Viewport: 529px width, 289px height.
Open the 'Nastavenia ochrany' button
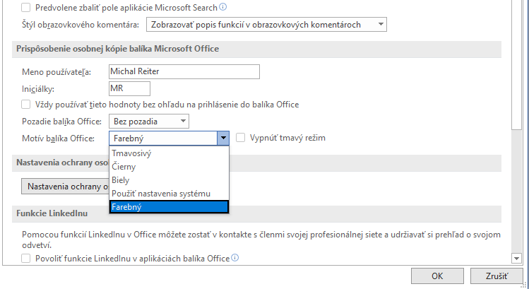65,187
